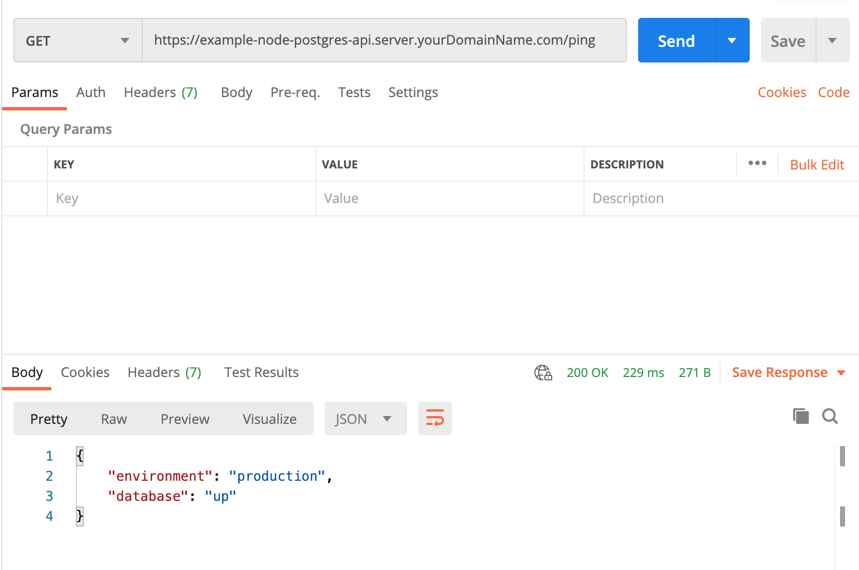The width and height of the screenshot is (859, 570).
Task: Expand the JSON format dropdown
Action: (x=365, y=419)
